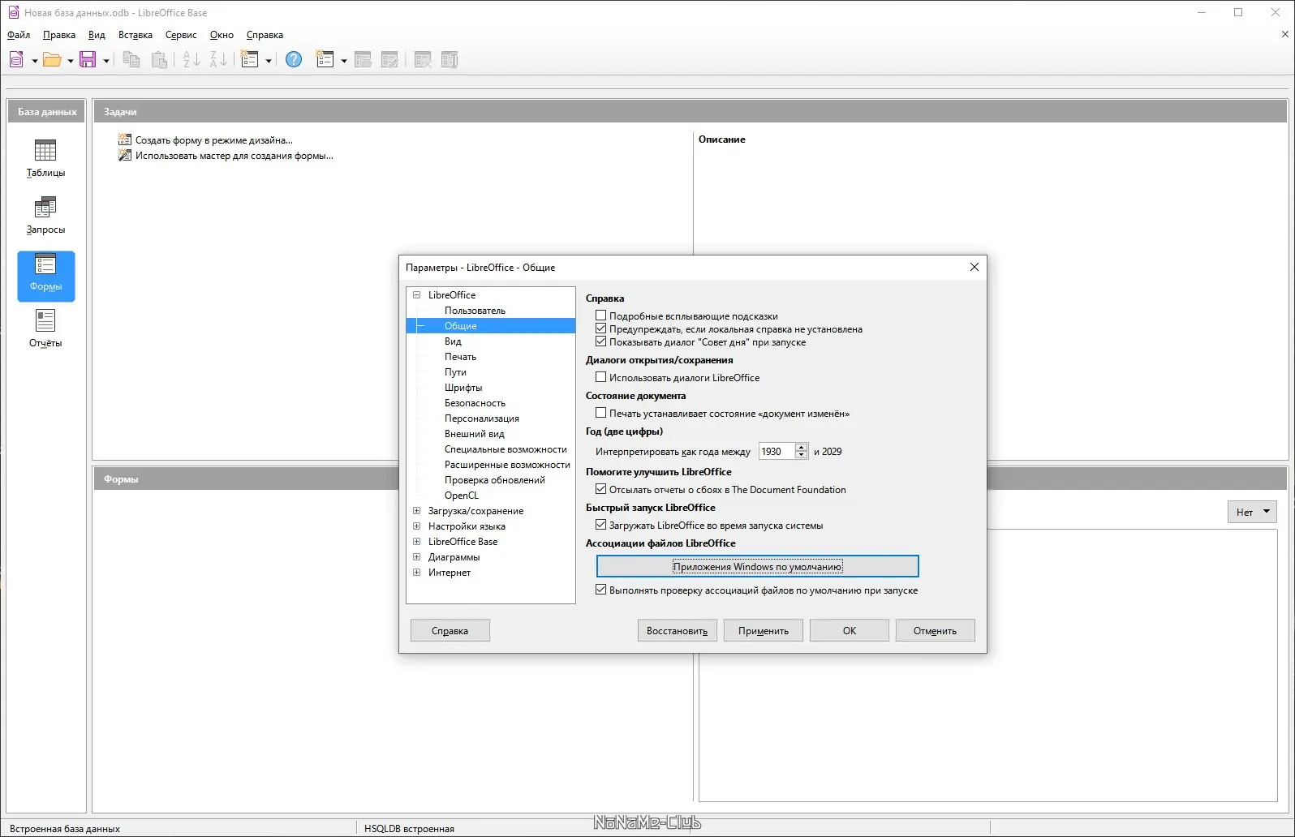Open the Вставка menu
Image resolution: width=1295 pixels, height=837 pixels.
136,35
